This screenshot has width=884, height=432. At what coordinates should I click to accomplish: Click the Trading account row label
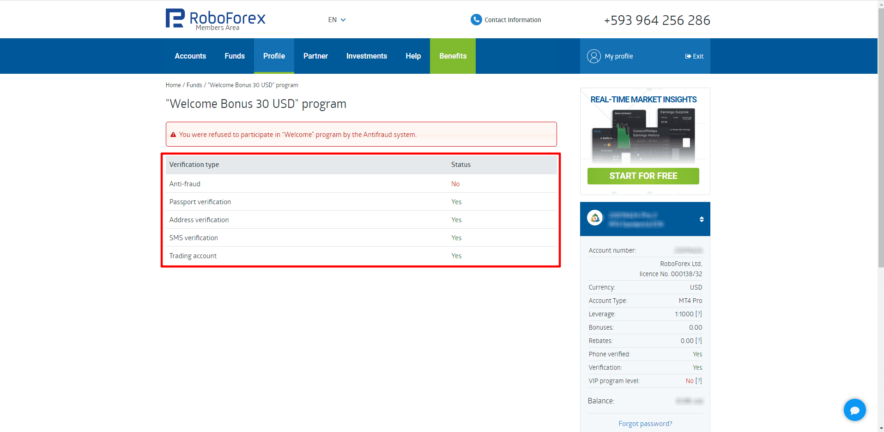click(x=193, y=256)
